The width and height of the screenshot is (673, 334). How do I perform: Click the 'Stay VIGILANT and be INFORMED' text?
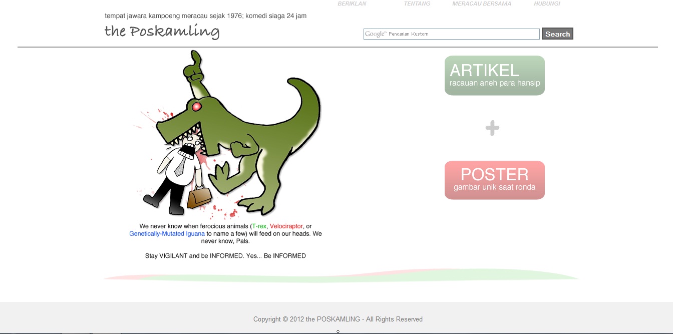point(225,256)
